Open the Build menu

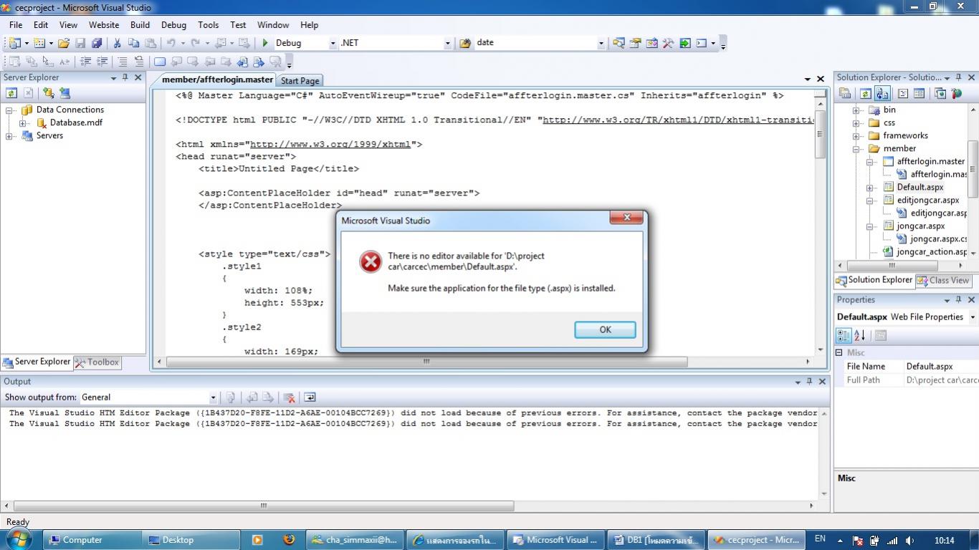140,24
